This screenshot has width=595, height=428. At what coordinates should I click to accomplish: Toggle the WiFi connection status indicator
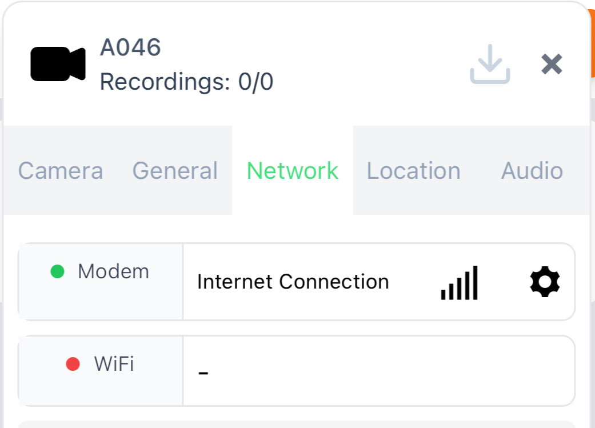(x=73, y=363)
